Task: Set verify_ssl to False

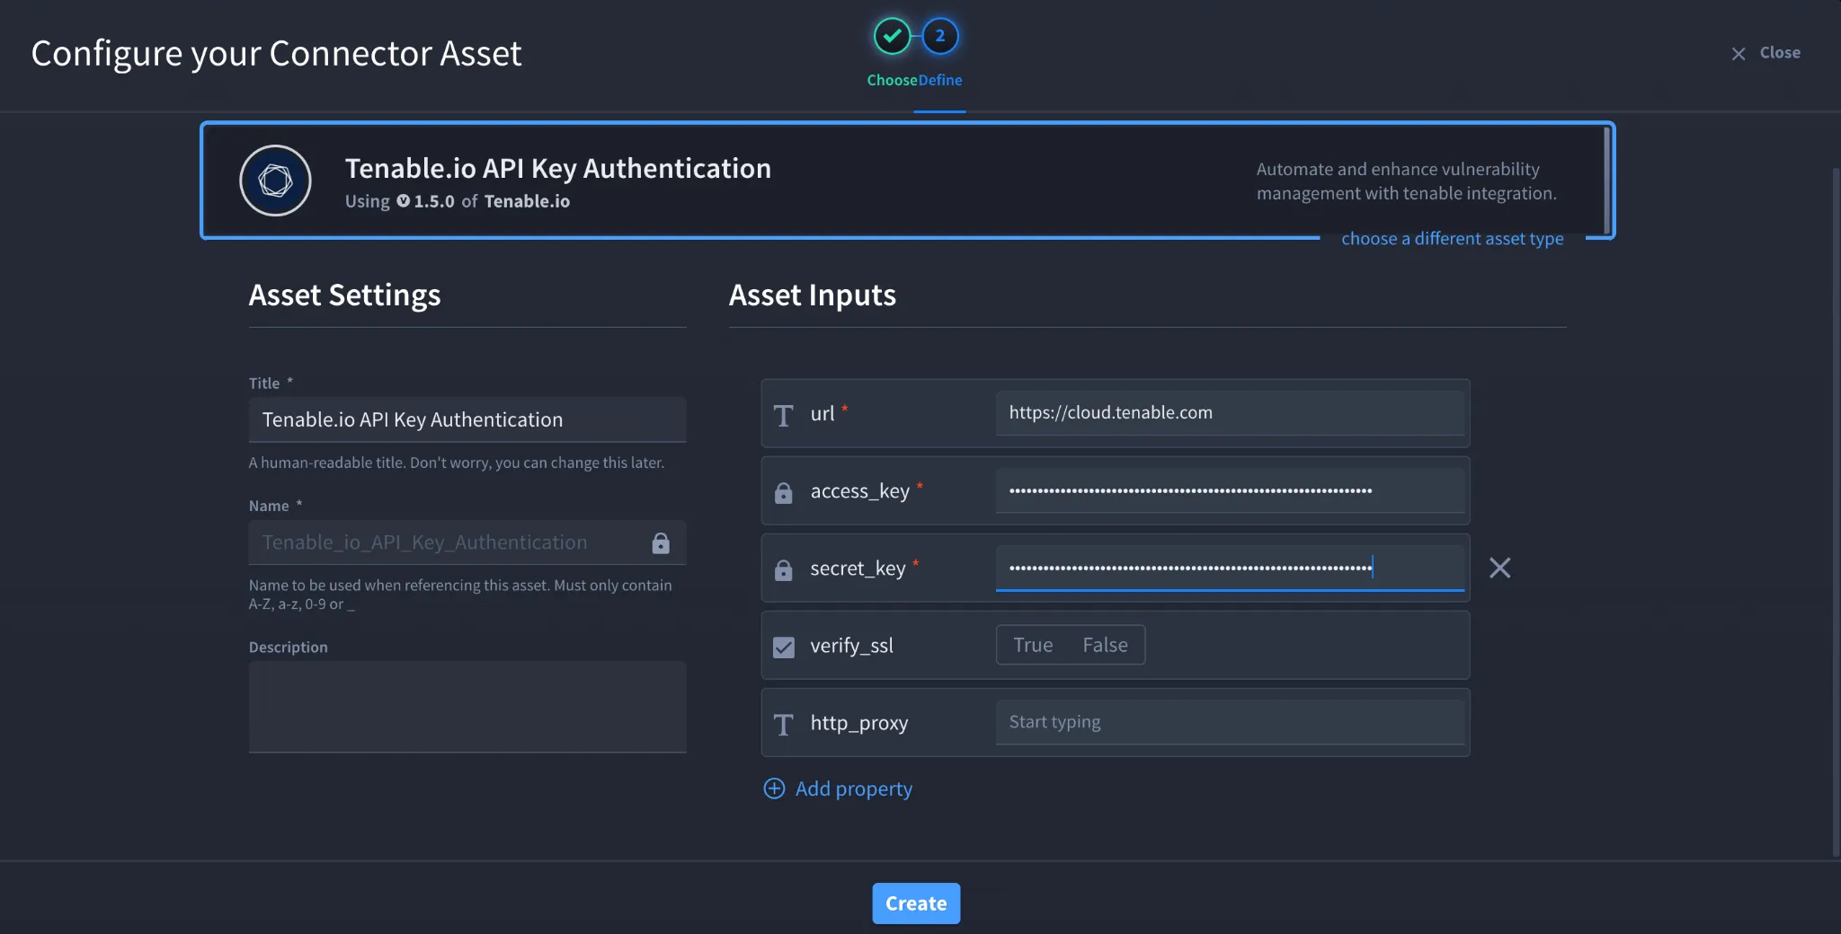Action: click(1105, 645)
